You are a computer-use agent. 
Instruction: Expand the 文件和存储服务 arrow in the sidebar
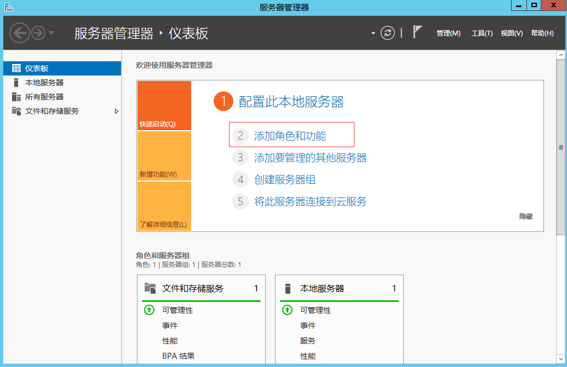click(x=116, y=111)
